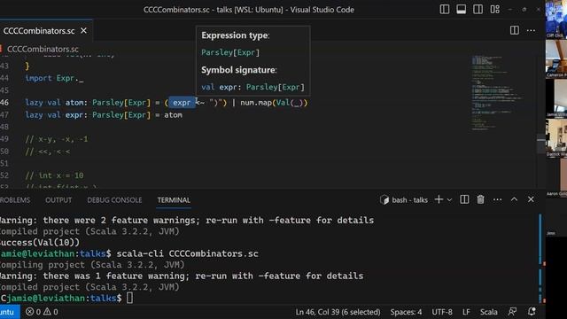Click highlighted expr on line 46
Screen dimensions: 567x319
[x=182, y=103]
